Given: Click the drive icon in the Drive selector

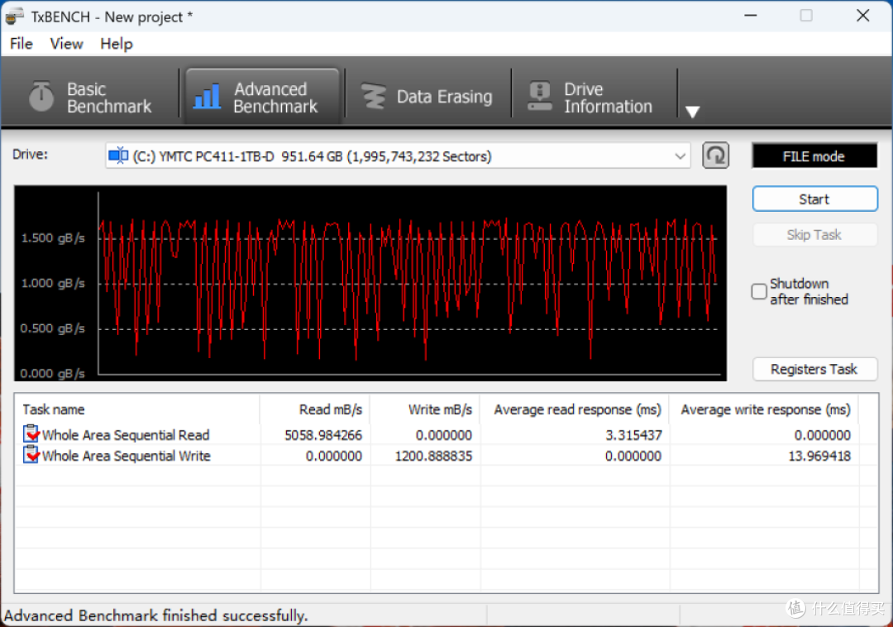Looking at the screenshot, I should coord(118,156).
